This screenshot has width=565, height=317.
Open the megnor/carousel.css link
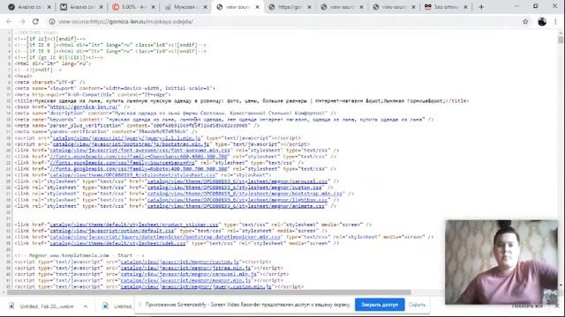pyautogui.click(x=237, y=181)
